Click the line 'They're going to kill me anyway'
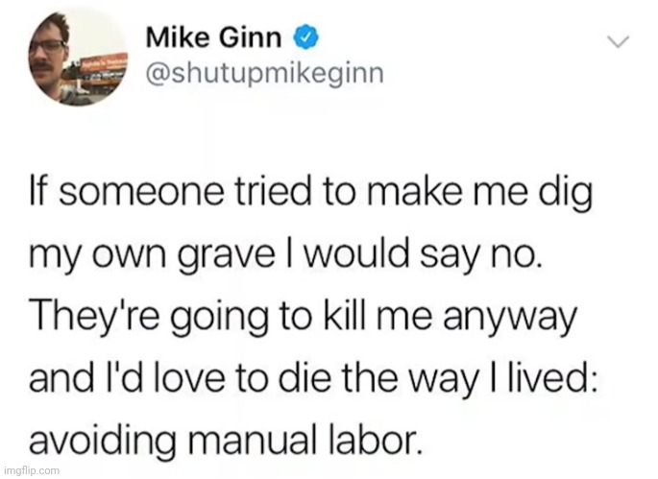 click(x=304, y=318)
